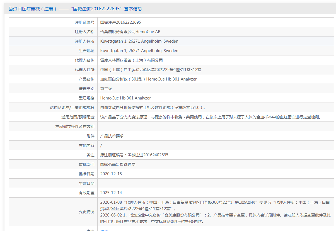Select the 注册人名称 label cell
This screenshot has height=231, width=336.
[53, 32]
